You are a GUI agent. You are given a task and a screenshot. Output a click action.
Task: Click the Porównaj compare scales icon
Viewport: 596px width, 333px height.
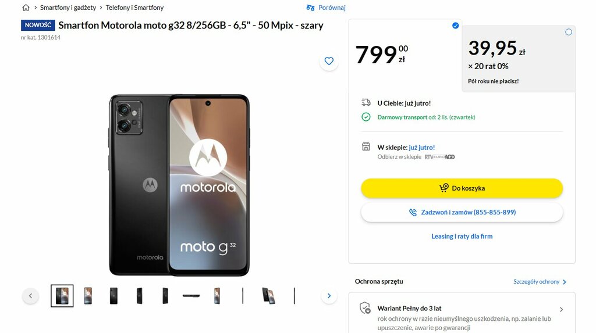[x=310, y=8]
